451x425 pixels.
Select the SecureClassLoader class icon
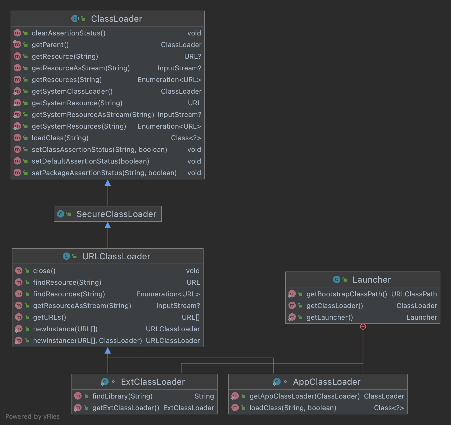61,214
